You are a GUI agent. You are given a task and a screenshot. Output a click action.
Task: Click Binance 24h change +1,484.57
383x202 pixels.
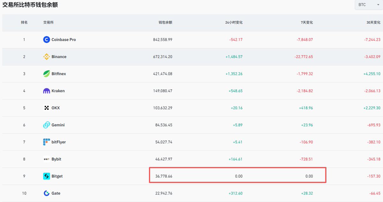[x=234, y=57]
